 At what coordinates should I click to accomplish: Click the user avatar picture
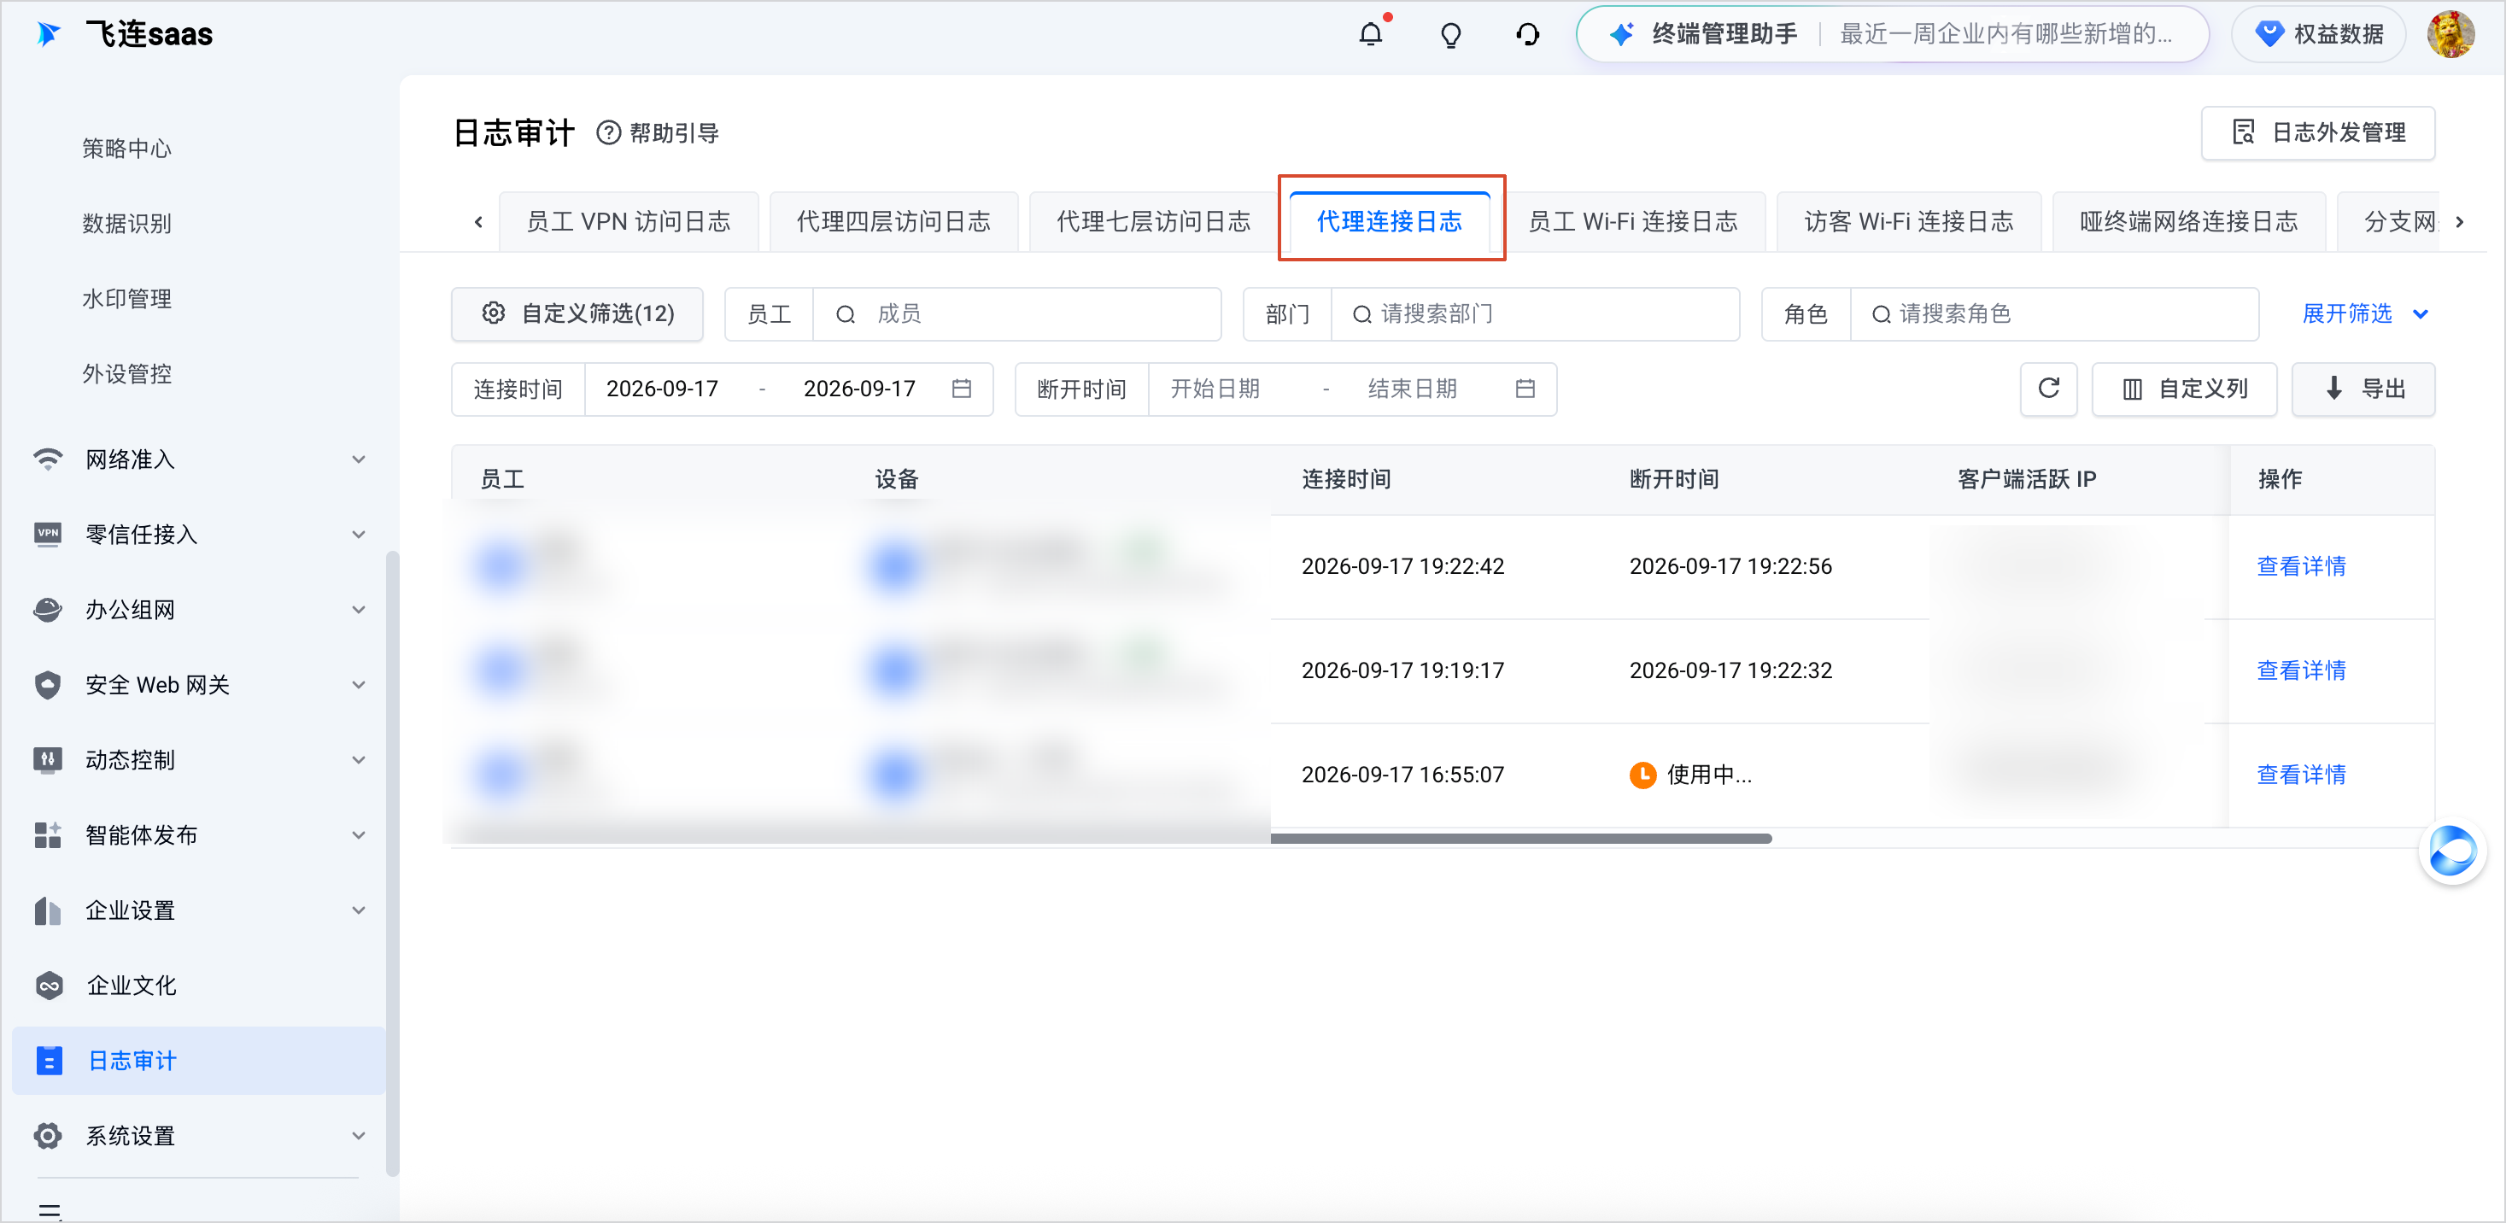[2450, 35]
